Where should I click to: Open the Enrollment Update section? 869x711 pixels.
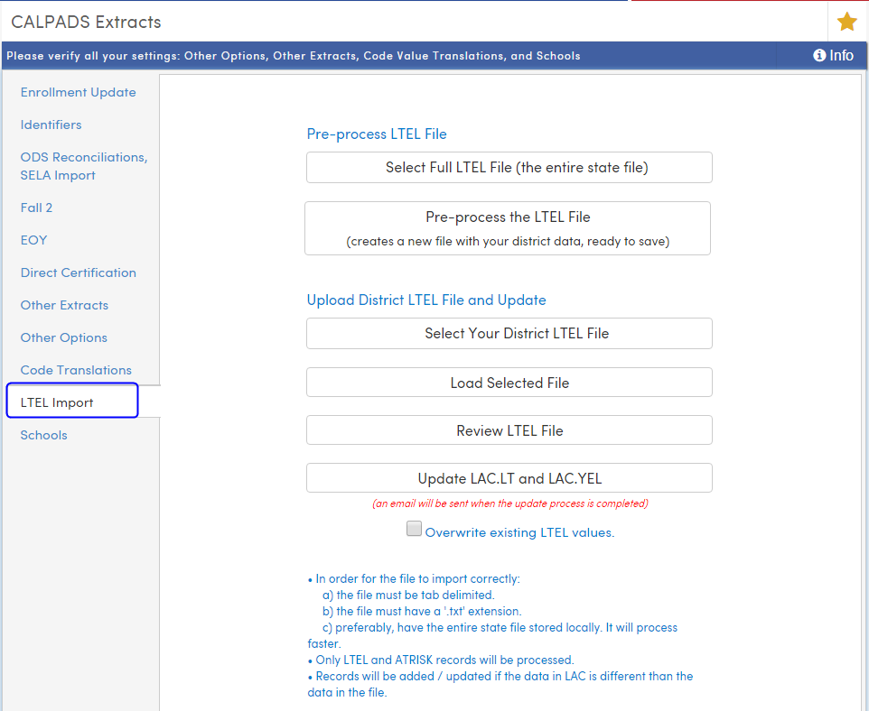tap(78, 92)
